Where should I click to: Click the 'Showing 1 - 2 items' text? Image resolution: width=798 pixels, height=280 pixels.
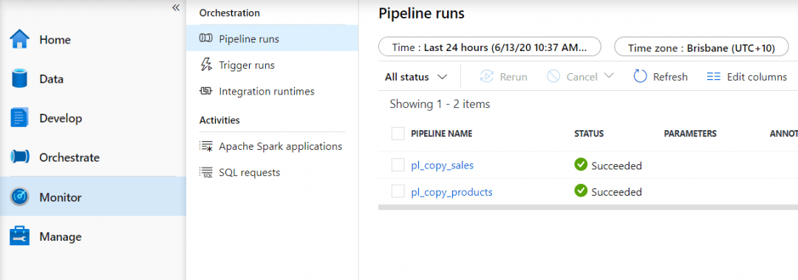pos(440,104)
